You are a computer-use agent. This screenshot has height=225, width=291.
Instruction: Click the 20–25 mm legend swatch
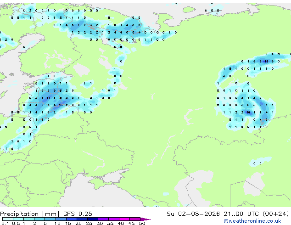(82, 219)
